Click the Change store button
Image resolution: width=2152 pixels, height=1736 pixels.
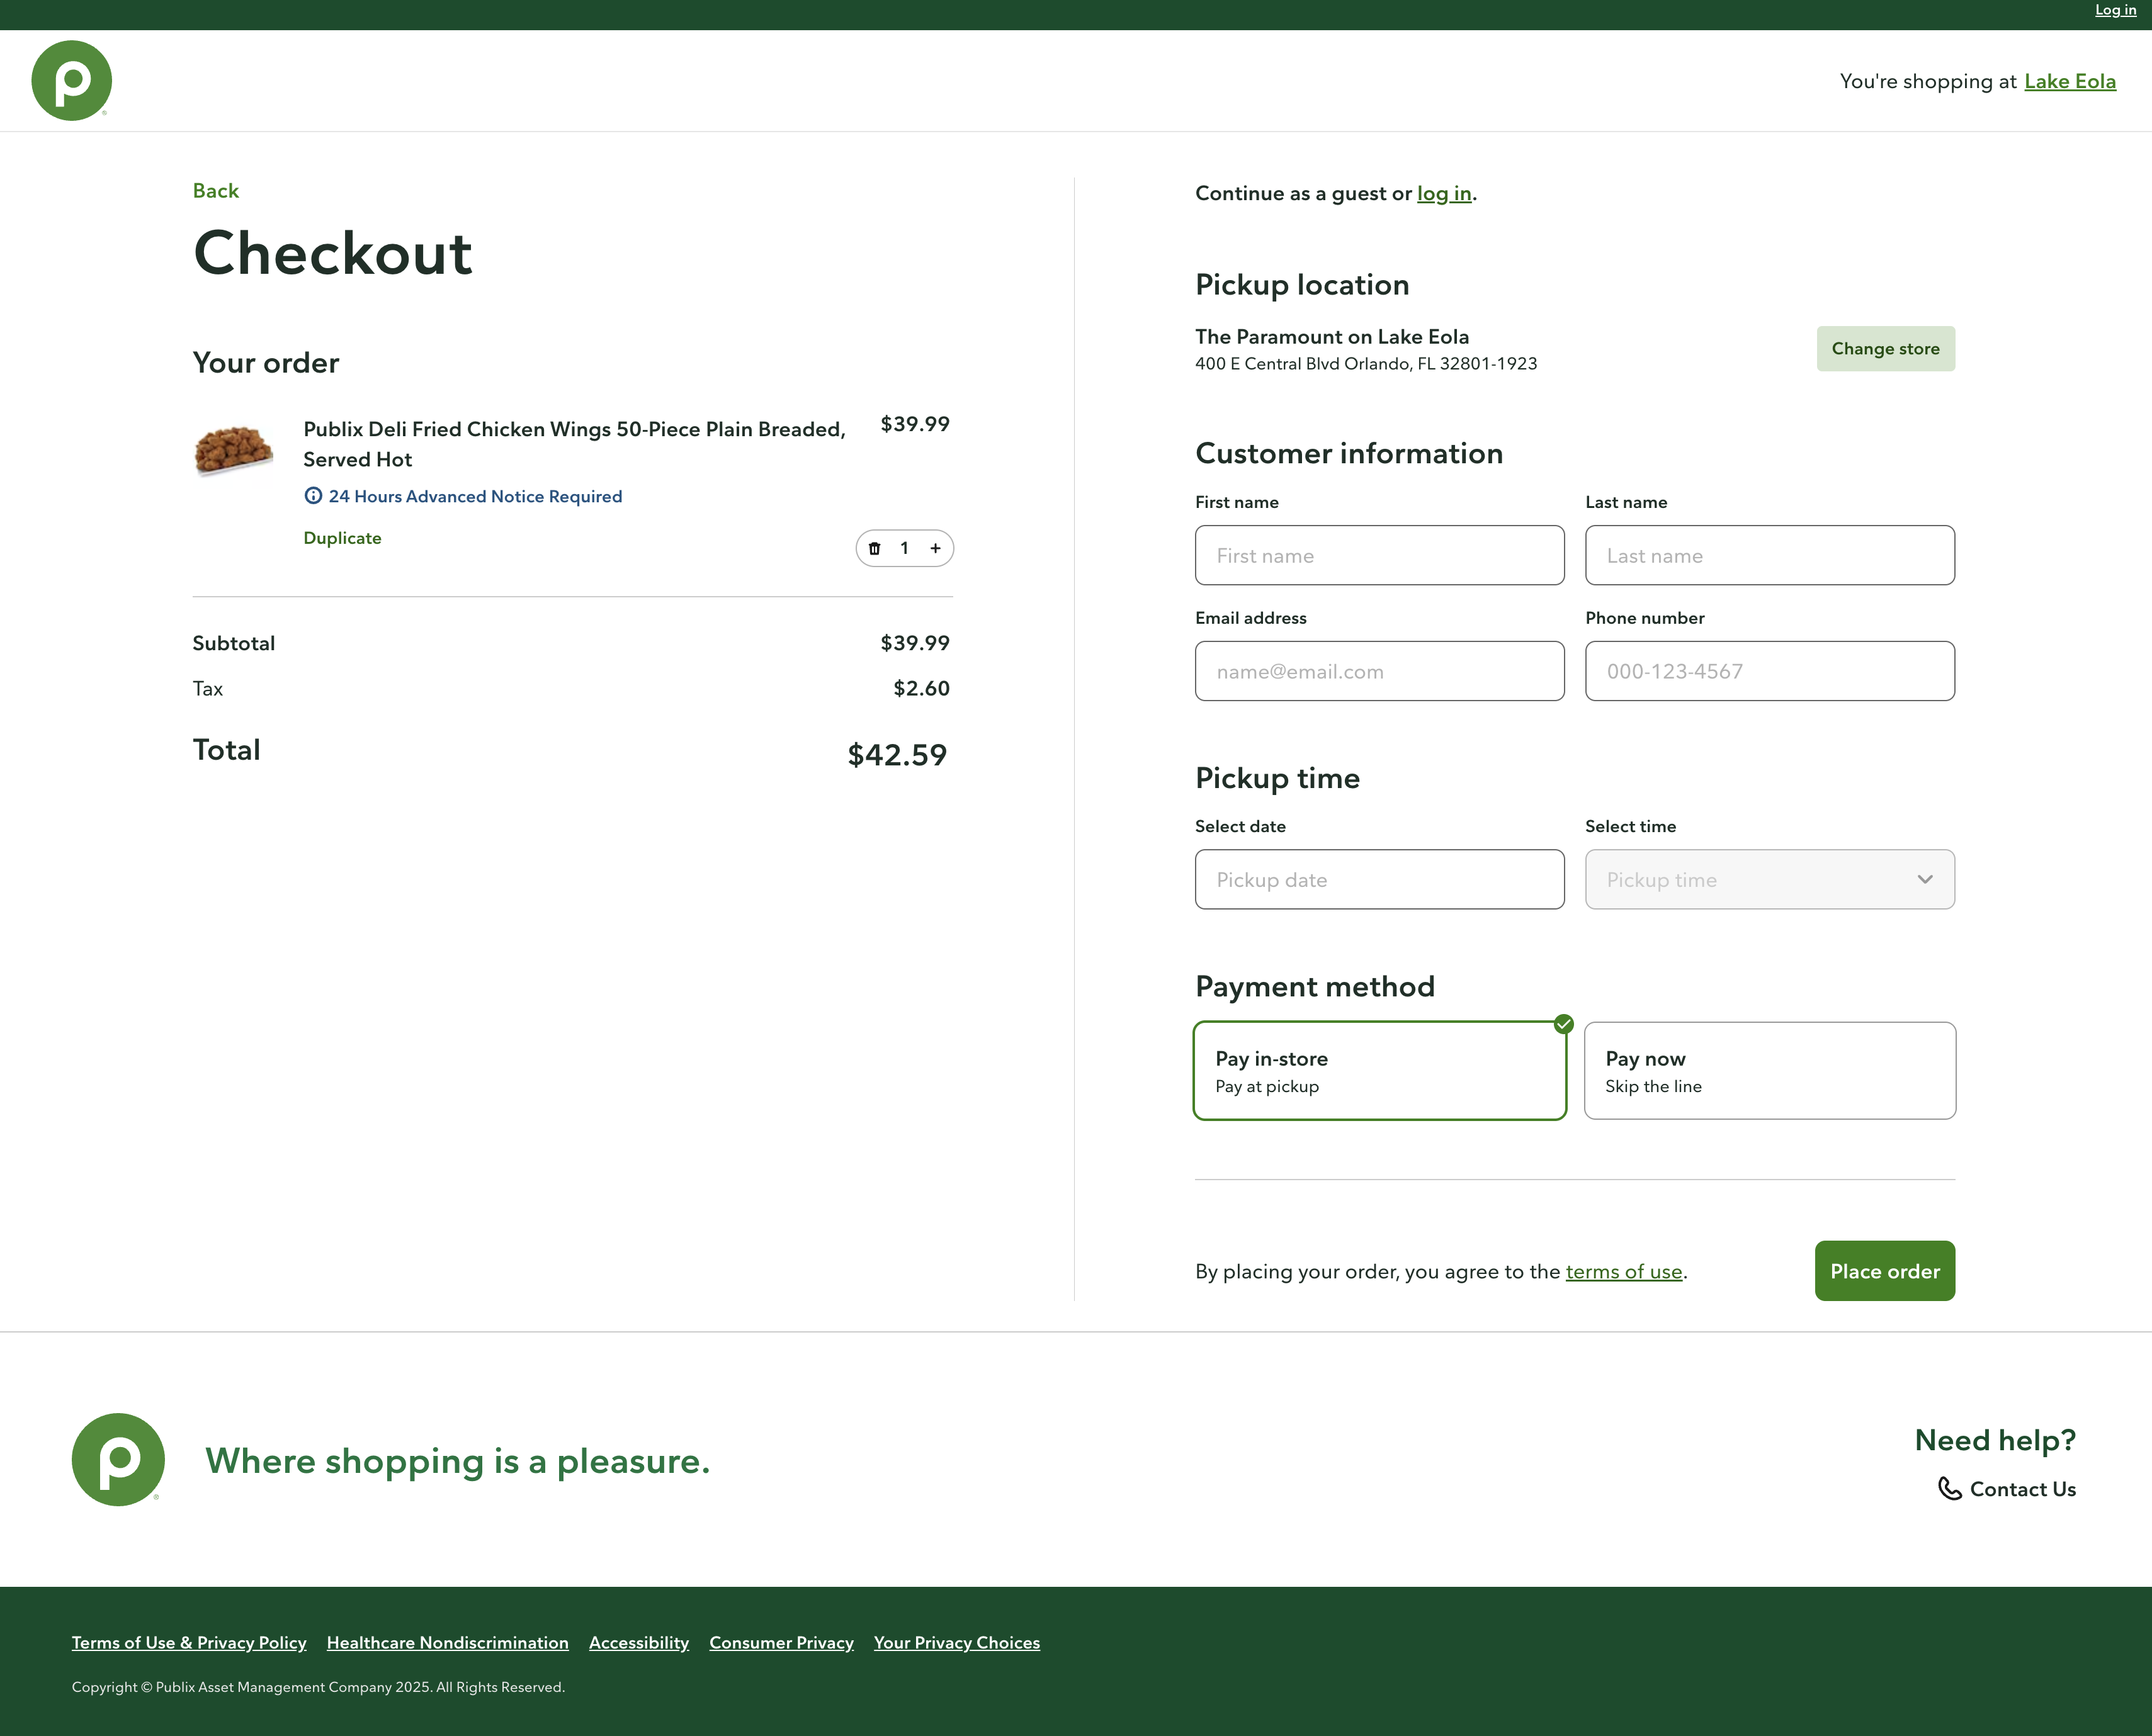tap(1884, 348)
